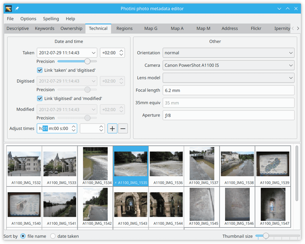Click the Photini app icon in title bar

pos(8,8)
